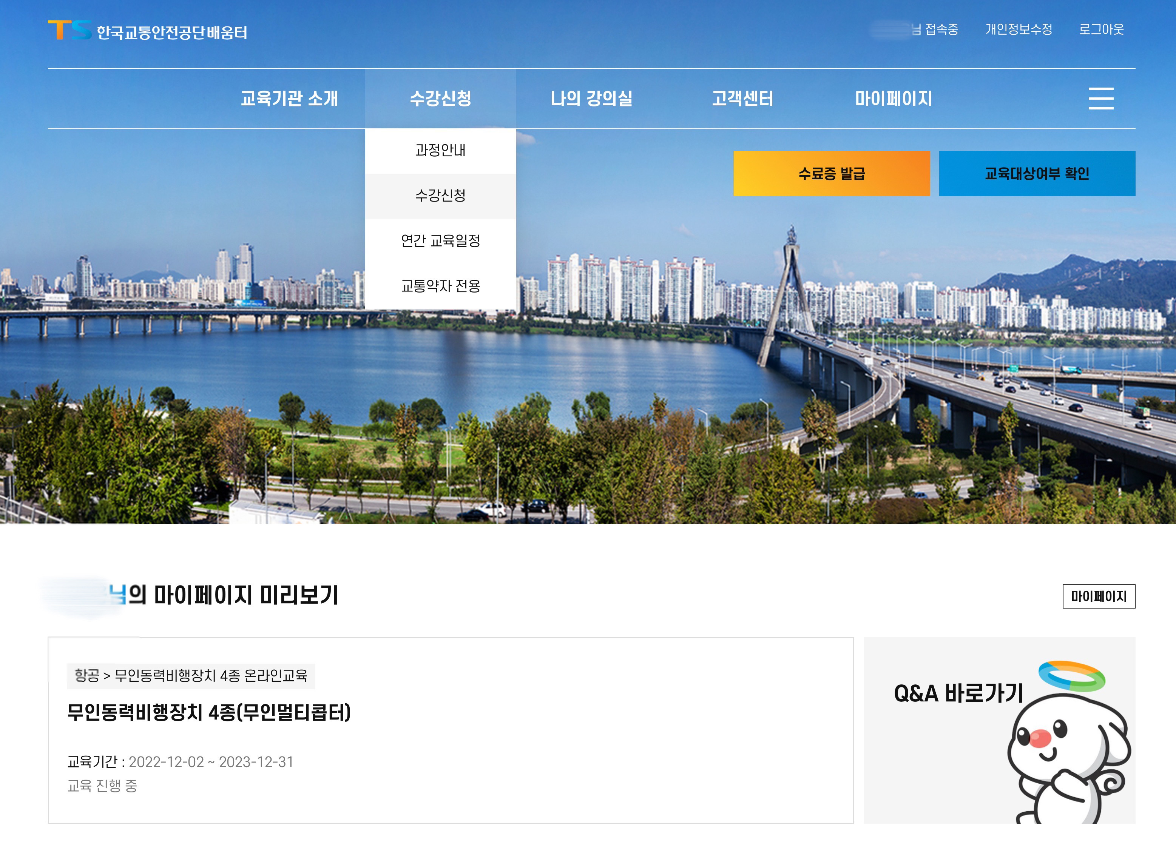Select 과정안내 from the submenu
Screen dimensions: 1176x849
441,150
